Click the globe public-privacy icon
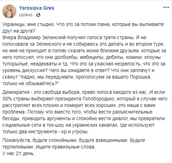Screen dimensions: 172x163 coord(38,14)
